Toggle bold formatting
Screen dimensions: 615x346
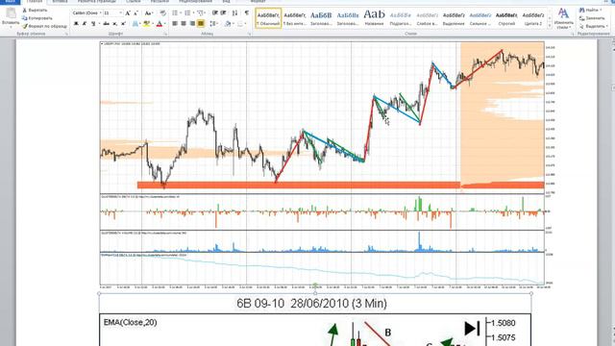point(76,24)
